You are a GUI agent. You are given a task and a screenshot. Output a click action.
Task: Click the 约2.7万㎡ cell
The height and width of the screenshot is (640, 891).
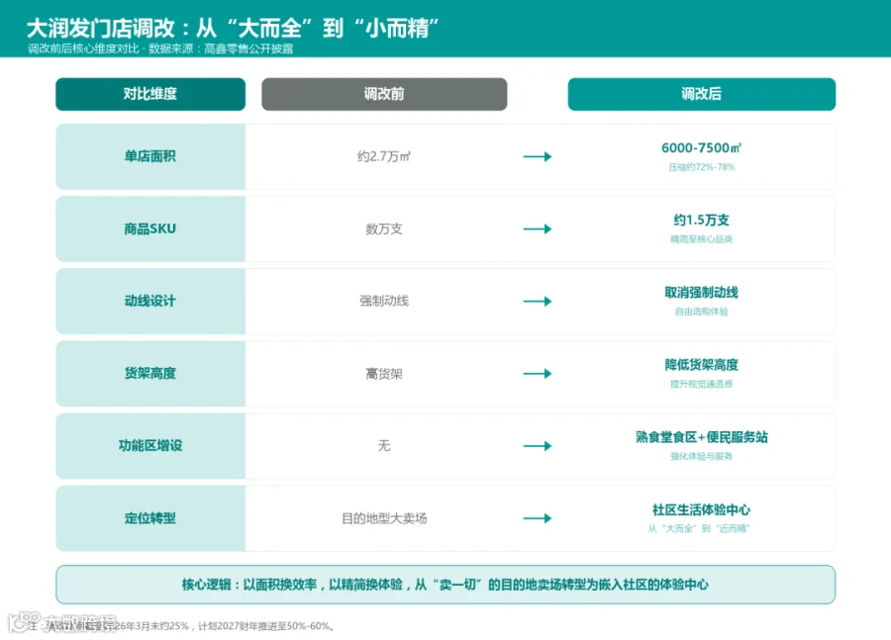384,156
